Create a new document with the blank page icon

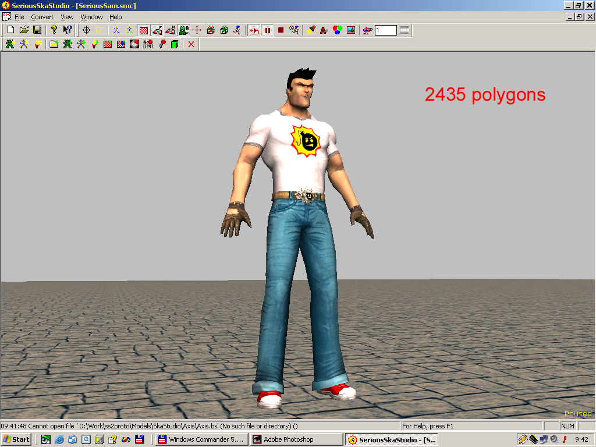click(10, 30)
